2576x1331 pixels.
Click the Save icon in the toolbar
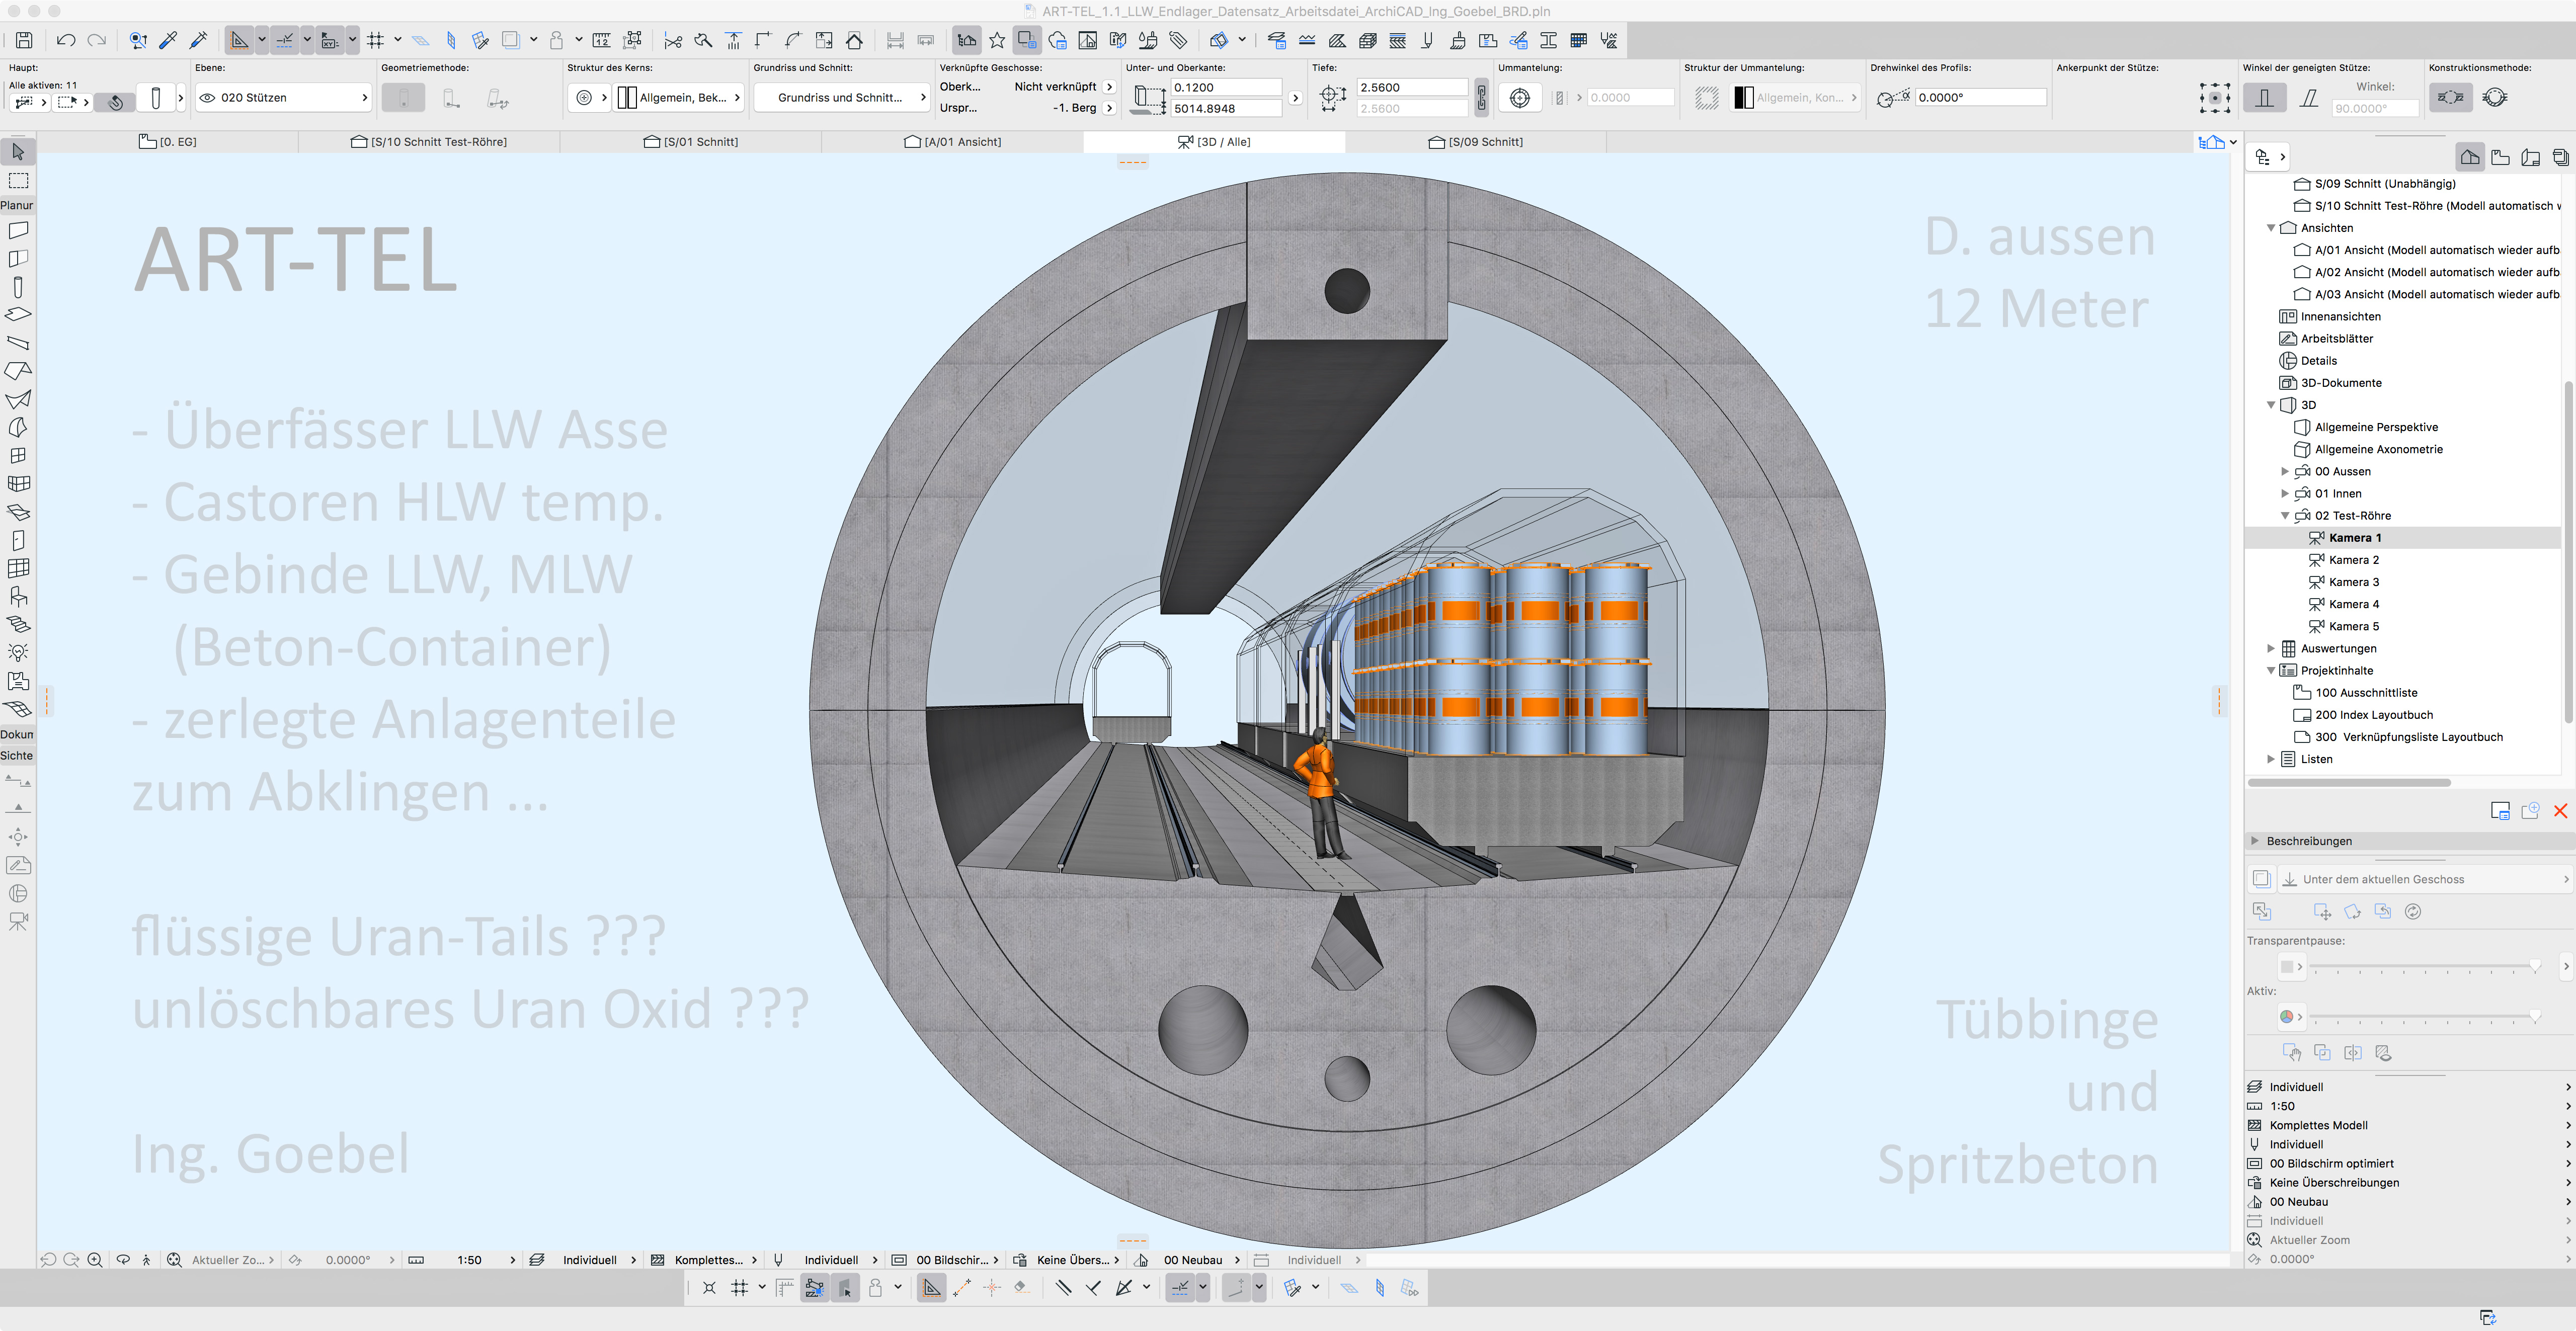click(x=24, y=40)
